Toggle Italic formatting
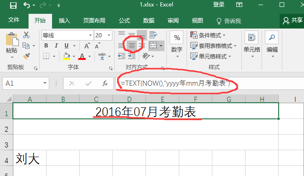 (x=56, y=46)
